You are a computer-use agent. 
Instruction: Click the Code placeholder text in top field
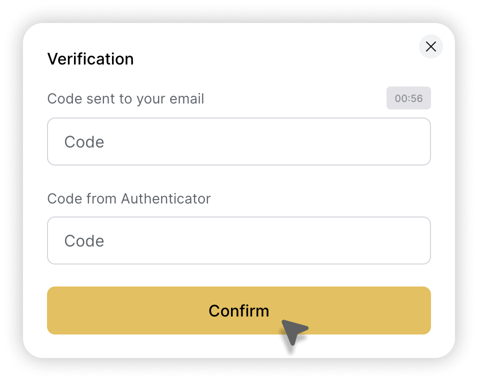pos(83,141)
